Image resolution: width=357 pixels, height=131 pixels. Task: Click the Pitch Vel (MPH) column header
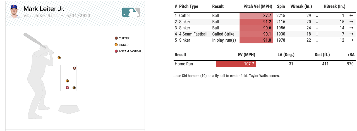[x=258, y=6]
